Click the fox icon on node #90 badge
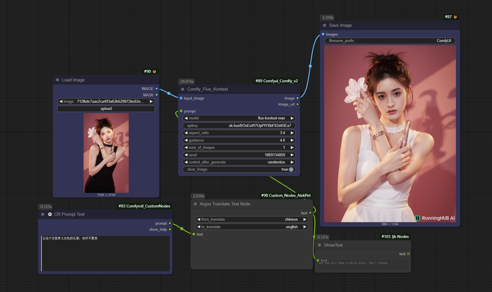The width and height of the screenshot is (492, 292). click(154, 71)
